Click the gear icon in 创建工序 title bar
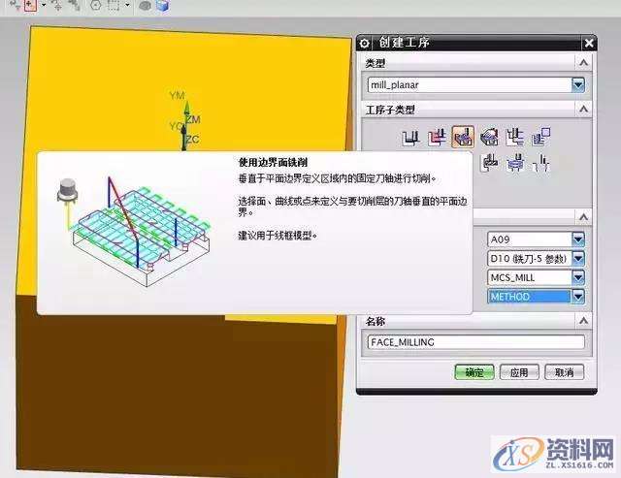The width and height of the screenshot is (621, 478). click(x=365, y=43)
